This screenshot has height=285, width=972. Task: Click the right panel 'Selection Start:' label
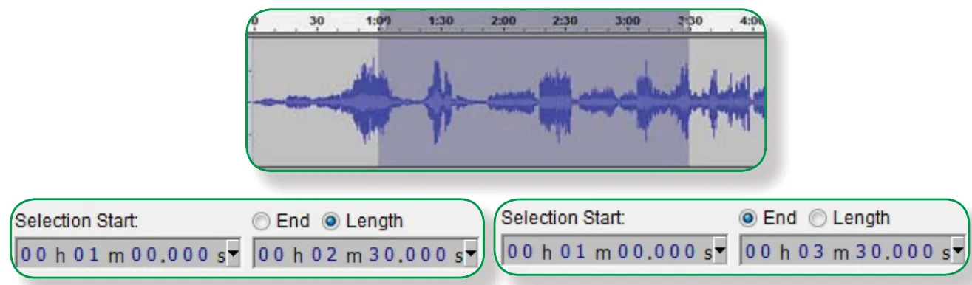[x=563, y=218]
